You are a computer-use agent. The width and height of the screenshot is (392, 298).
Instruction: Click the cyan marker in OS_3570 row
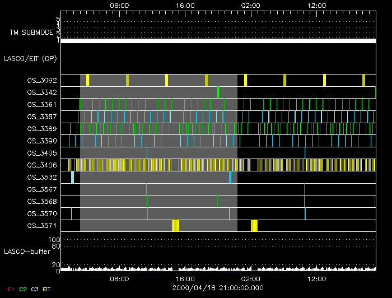coord(305,213)
